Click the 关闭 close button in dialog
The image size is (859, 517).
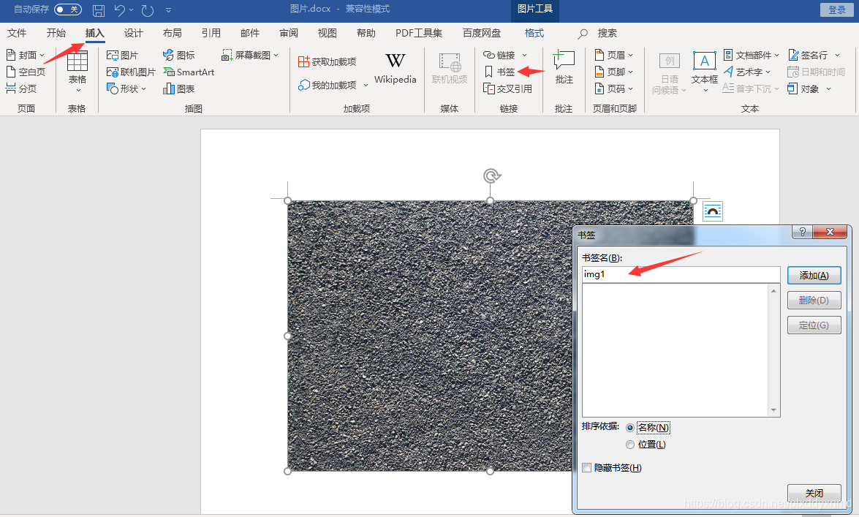tap(814, 493)
